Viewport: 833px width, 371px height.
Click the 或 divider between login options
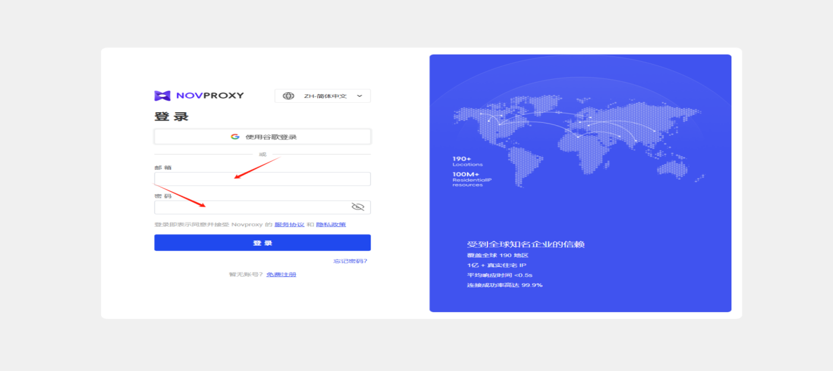pos(262,153)
